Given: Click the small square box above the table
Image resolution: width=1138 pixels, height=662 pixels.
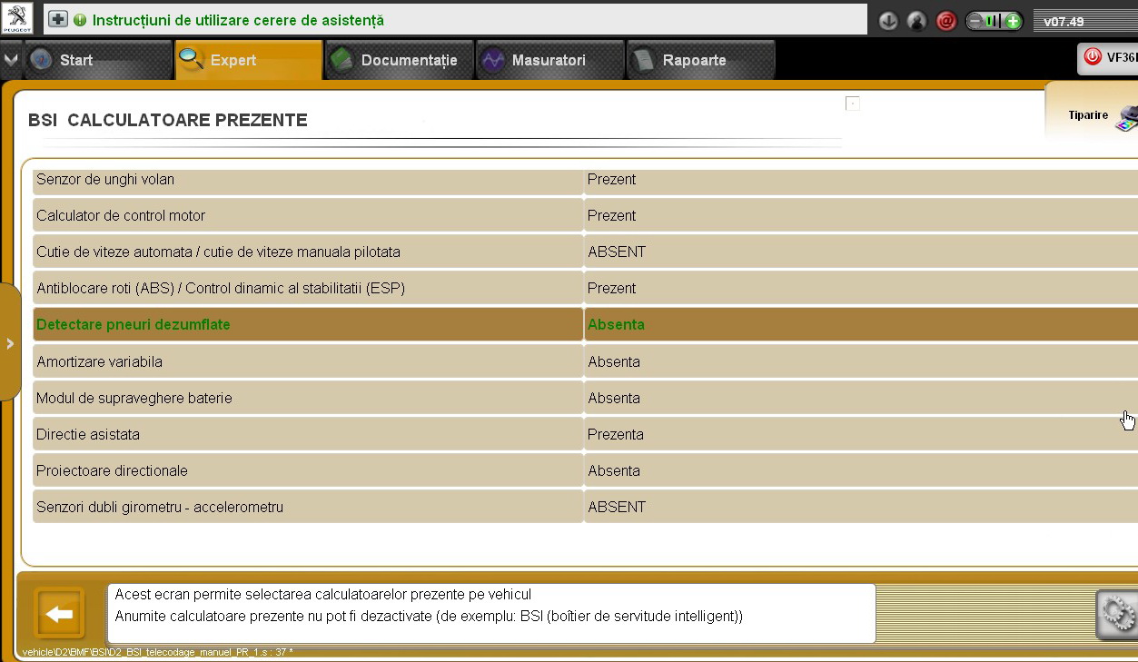Looking at the screenshot, I should (x=852, y=104).
